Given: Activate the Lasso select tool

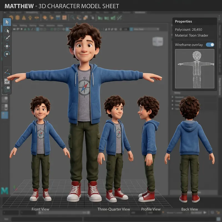Looking at the screenshot, I should (x=7, y=30).
